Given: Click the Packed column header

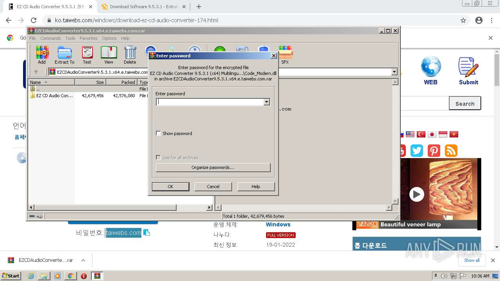Looking at the screenshot, I should click(x=121, y=82).
